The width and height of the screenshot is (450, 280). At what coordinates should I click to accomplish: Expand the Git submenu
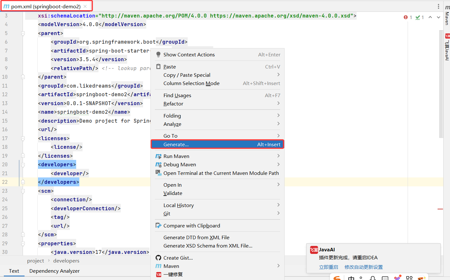pyautogui.click(x=217, y=213)
